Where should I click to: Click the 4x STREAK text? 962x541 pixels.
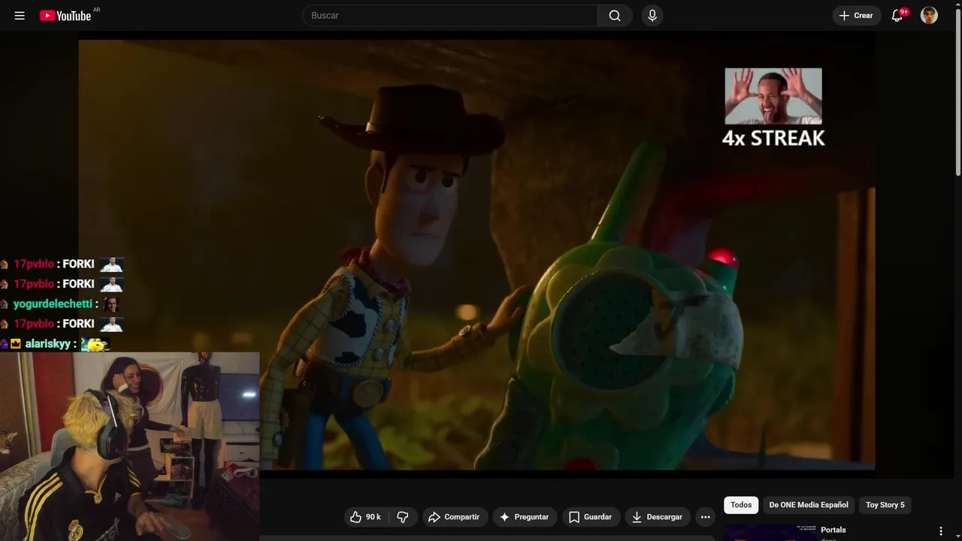[773, 138]
